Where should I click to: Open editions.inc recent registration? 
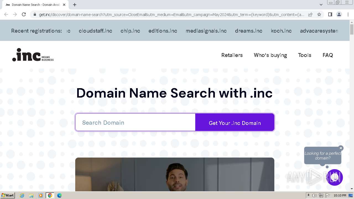[163, 31]
